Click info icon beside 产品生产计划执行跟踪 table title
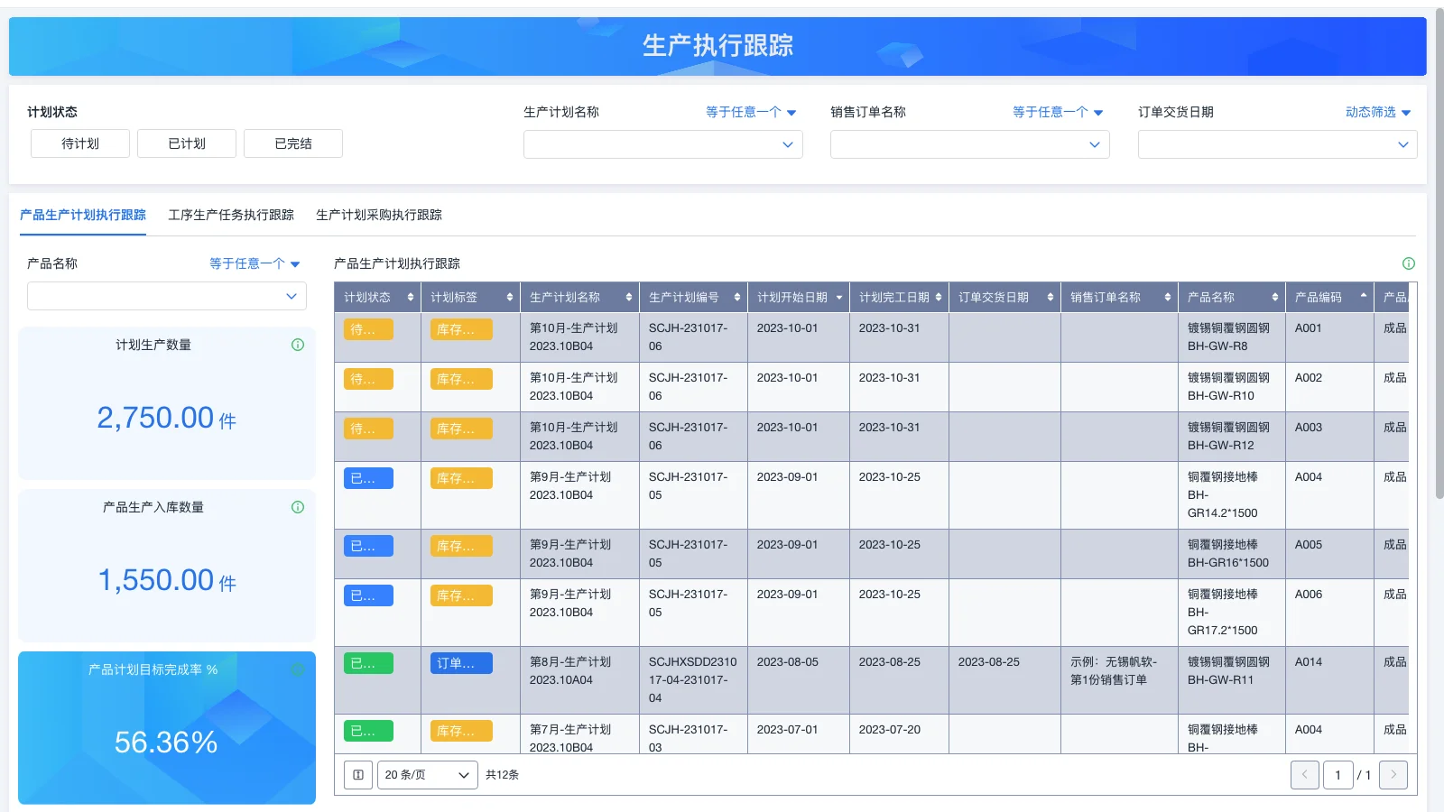The height and width of the screenshot is (812, 1444). (x=1409, y=263)
